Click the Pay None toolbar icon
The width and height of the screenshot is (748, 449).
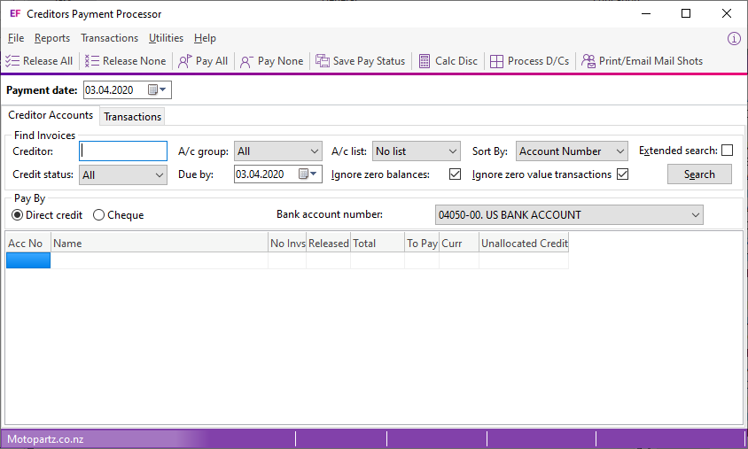[246, 61]
